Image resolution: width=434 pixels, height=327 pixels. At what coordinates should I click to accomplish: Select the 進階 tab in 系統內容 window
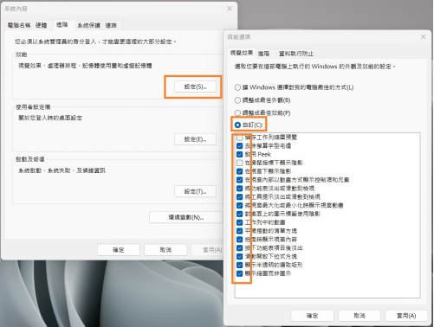coord(62,25)
